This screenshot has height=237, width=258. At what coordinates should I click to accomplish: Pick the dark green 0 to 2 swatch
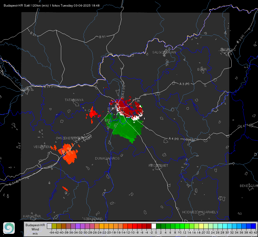click(x=158, y=226)
